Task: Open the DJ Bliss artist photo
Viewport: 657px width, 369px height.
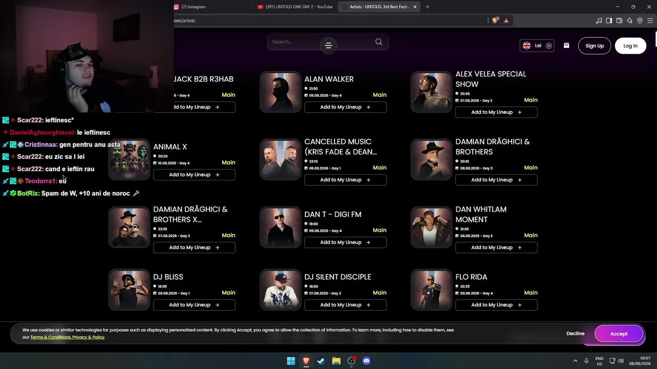Action: (x=129, y=290)
